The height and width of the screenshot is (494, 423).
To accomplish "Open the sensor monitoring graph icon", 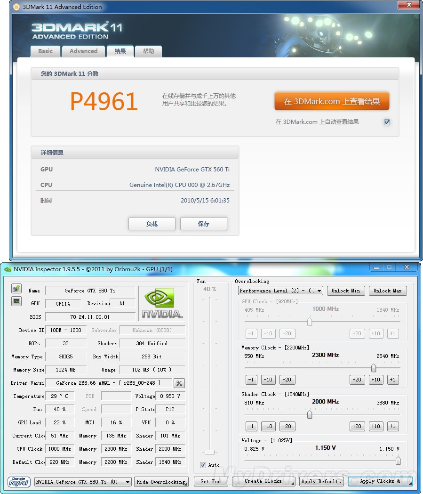I will [16, 301].
